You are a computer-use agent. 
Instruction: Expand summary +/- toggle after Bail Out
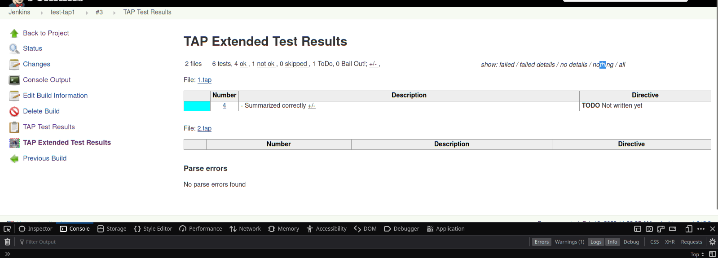pos(373,64)
